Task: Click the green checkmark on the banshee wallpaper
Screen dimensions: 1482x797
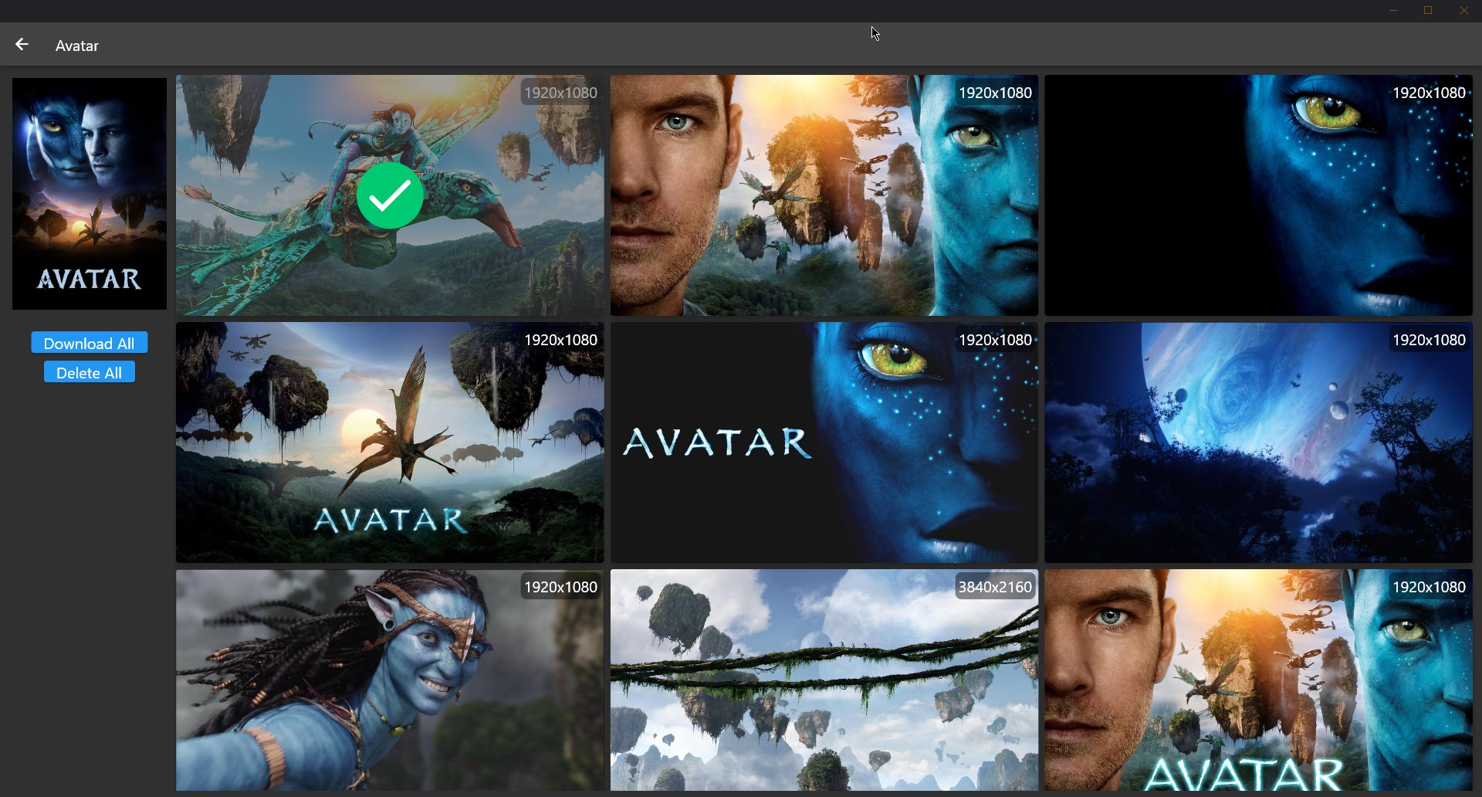Action: pyautogui.click(x=390, y=195)
